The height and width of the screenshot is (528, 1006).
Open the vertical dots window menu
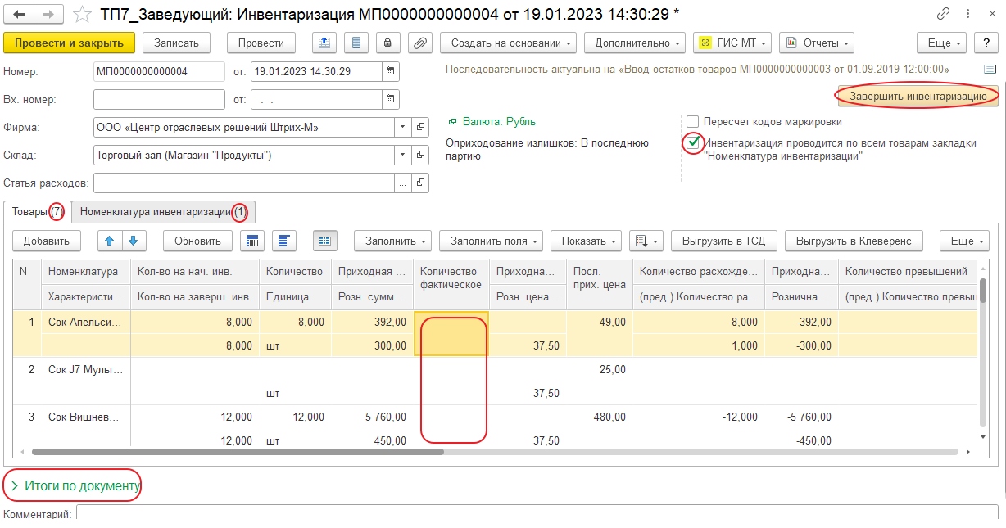click(x=967, y=14)
